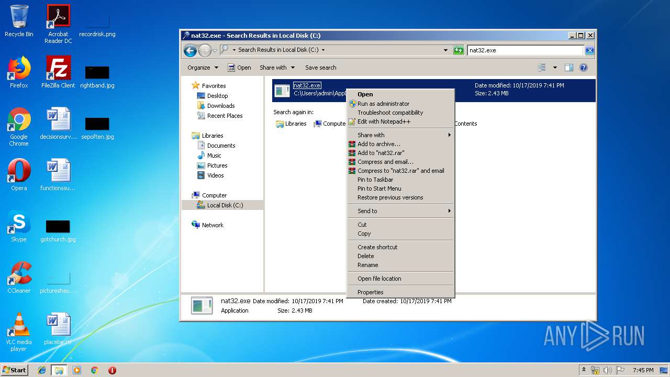This screenshot has width=670, height=377.
Task: Click the nat32.exe search input field
Action: point(525,50)
